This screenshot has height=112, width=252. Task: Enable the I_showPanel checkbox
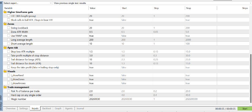[8, 75]
